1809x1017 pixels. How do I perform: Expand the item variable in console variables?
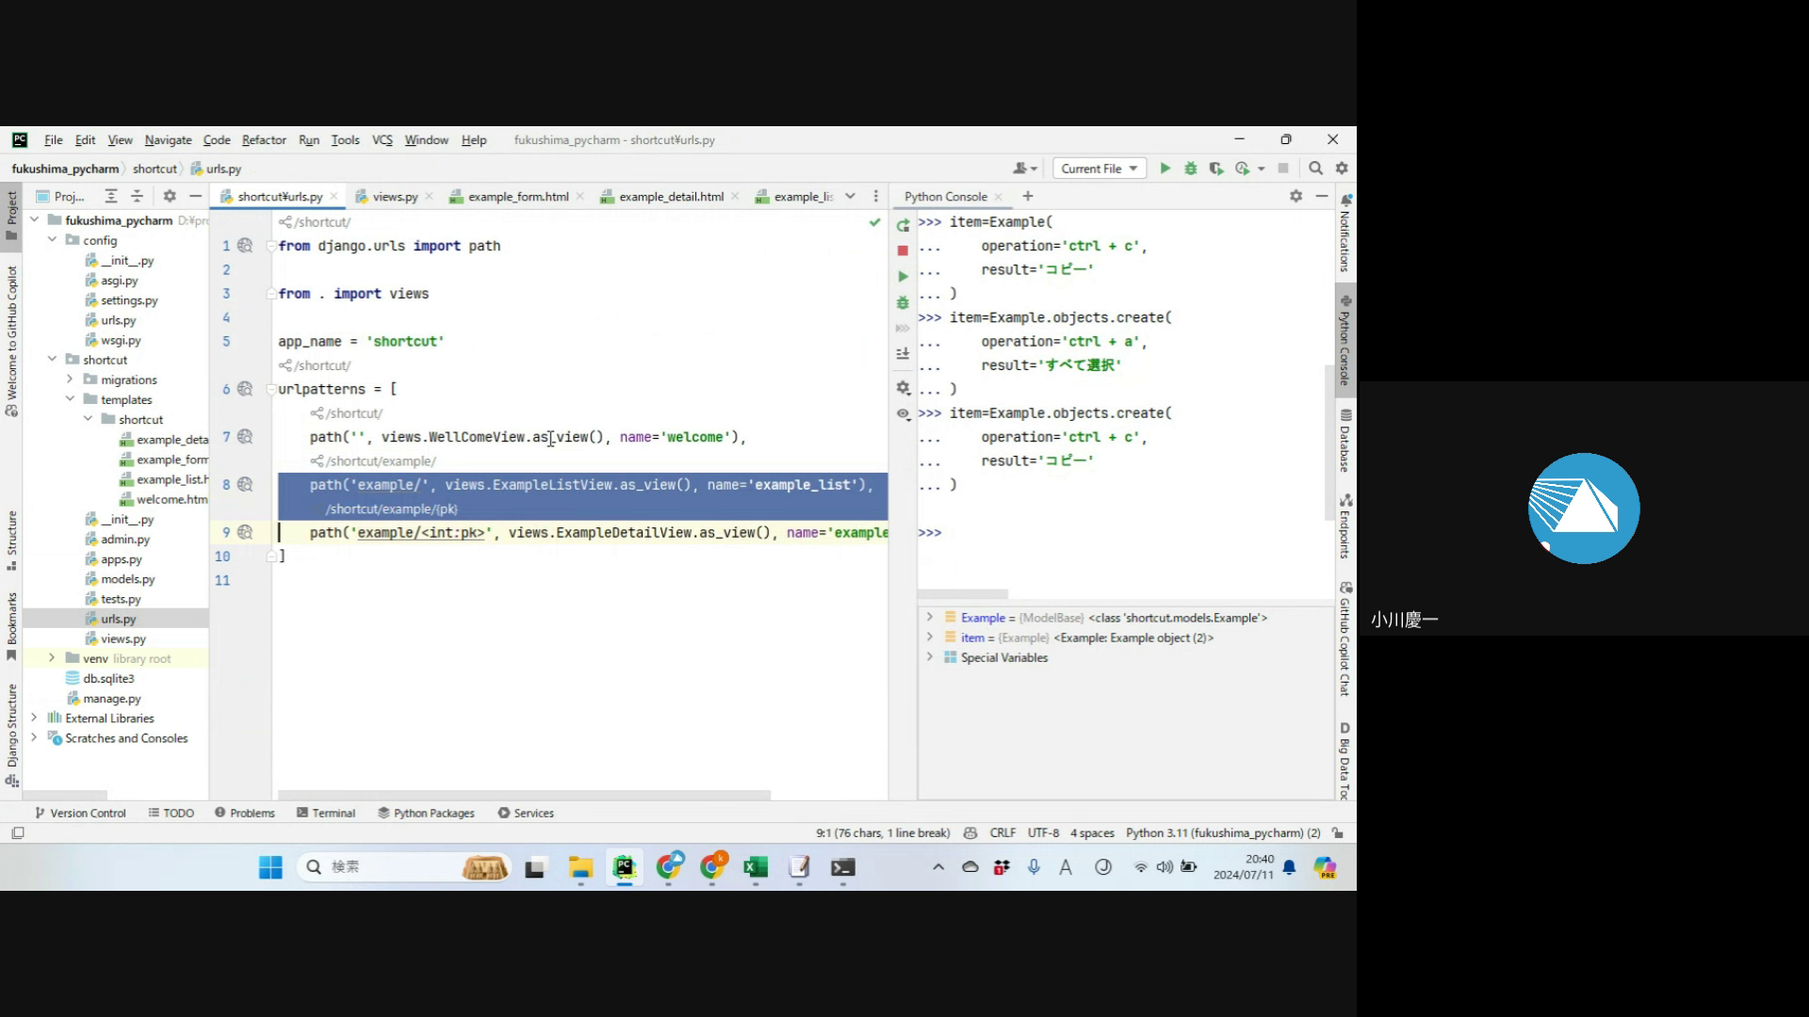point(929,638)
